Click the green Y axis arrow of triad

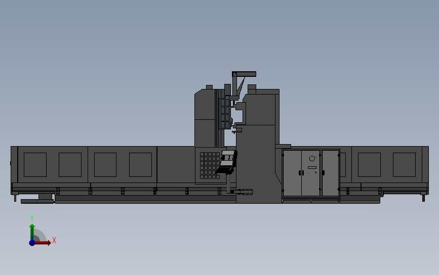(32, 231)
